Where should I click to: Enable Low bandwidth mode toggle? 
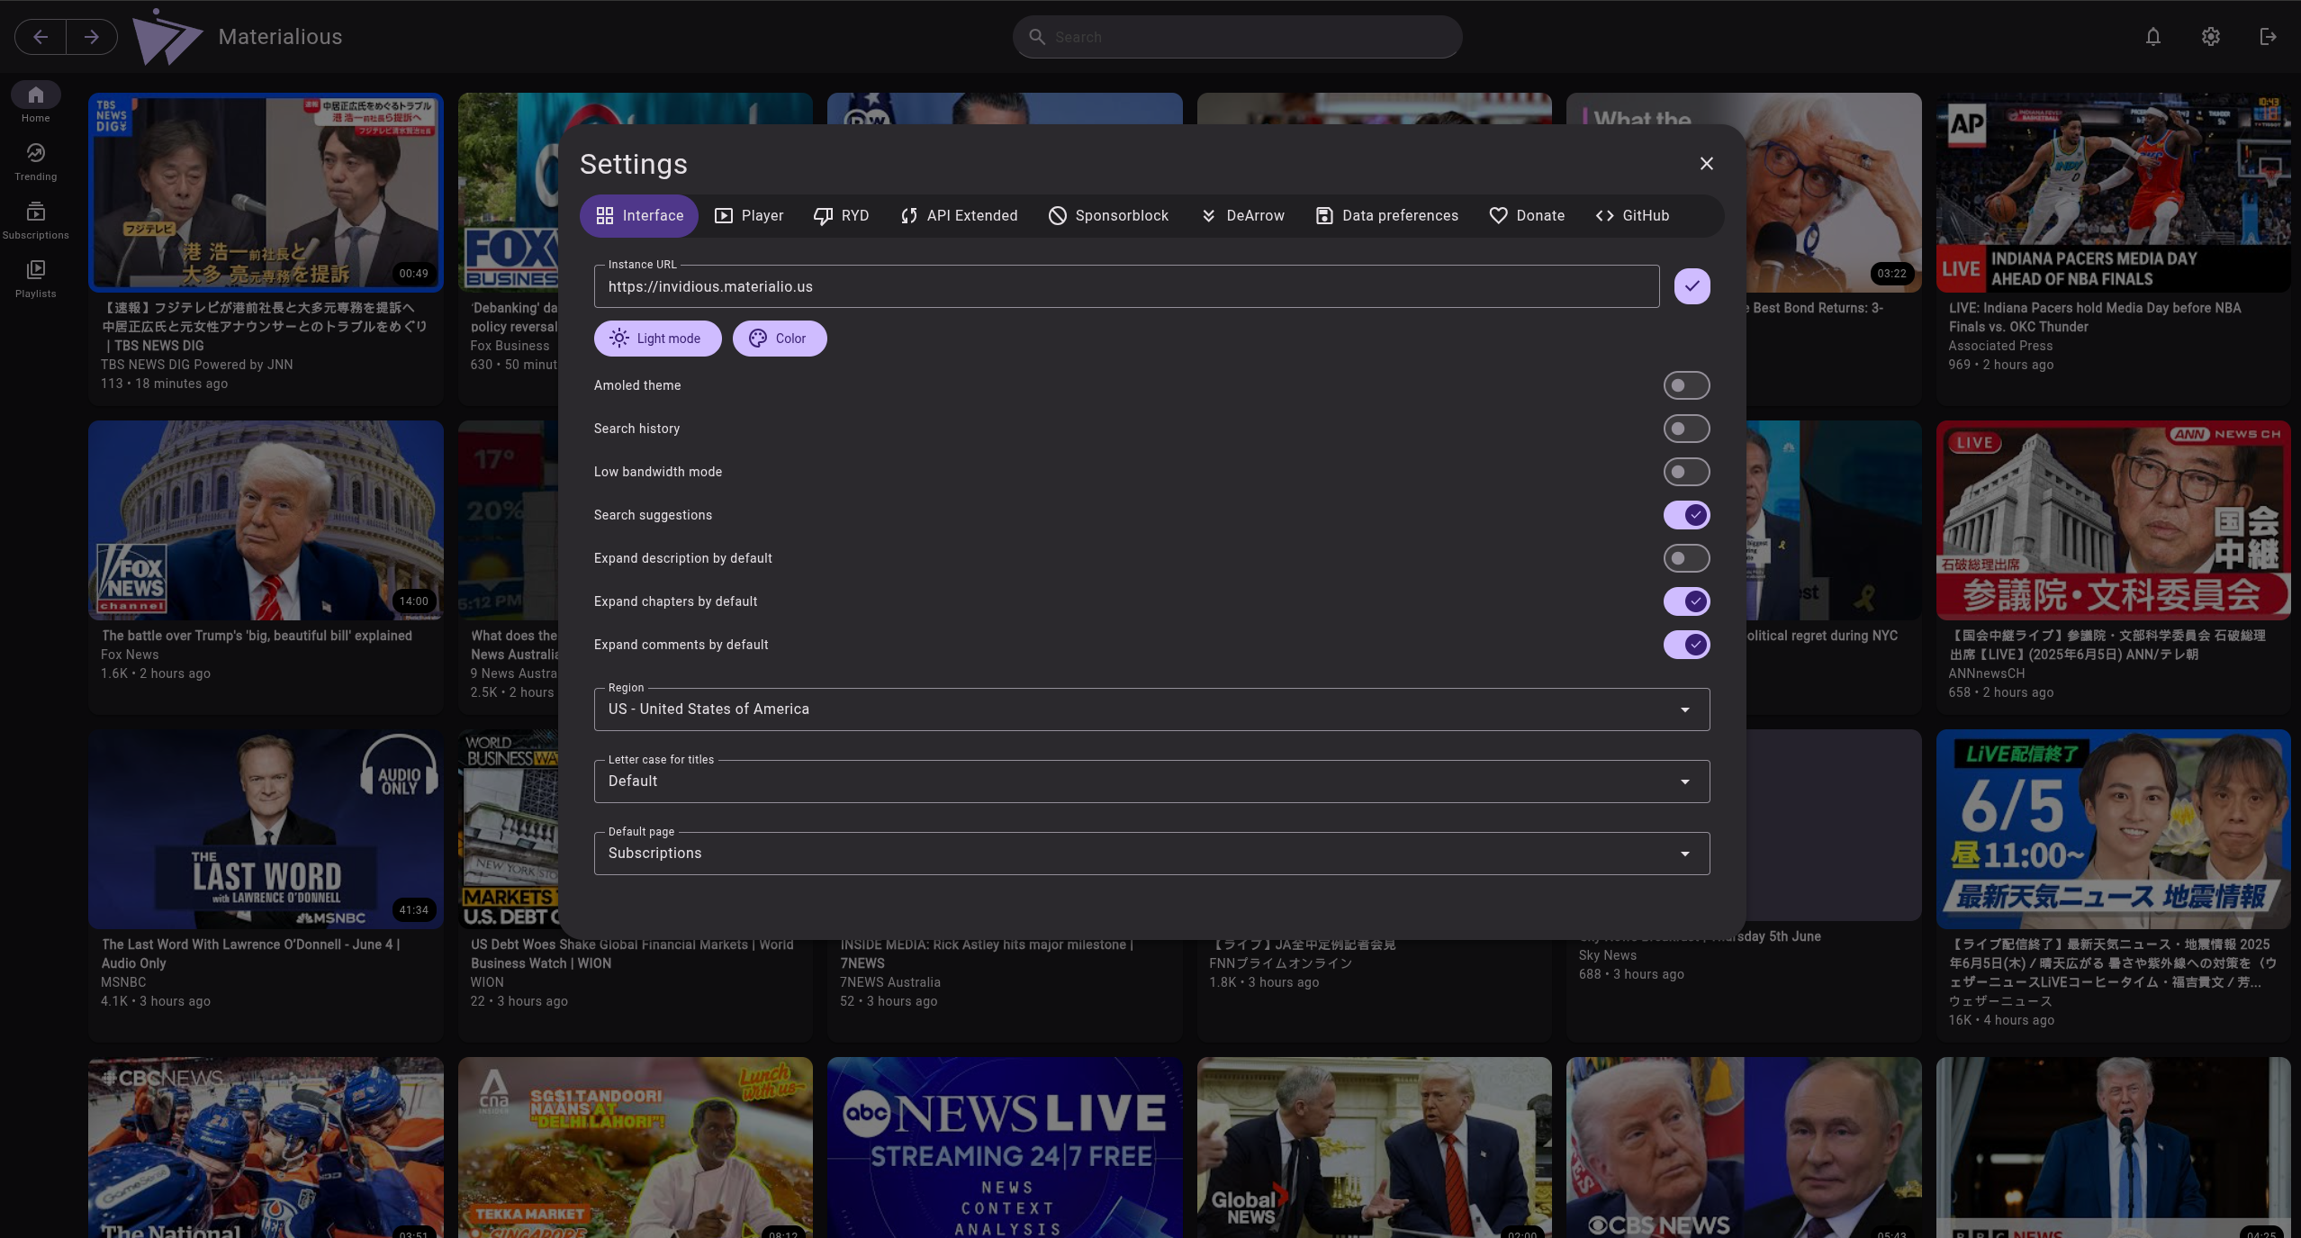click(1686, 472)
